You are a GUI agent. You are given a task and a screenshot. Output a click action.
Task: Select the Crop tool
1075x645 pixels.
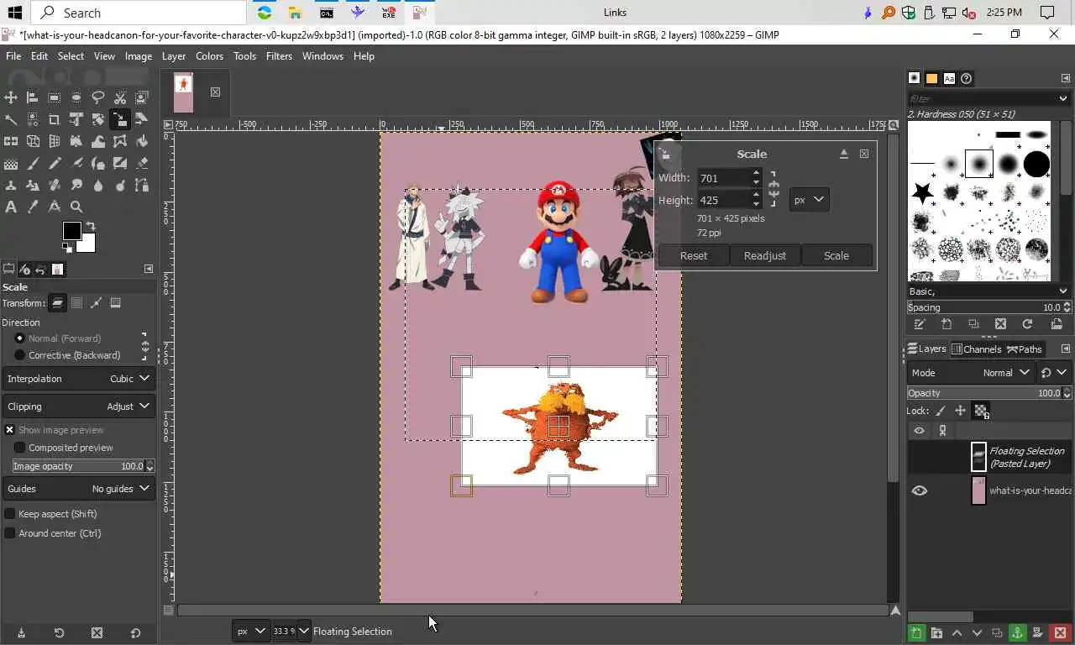coord(55,119)
